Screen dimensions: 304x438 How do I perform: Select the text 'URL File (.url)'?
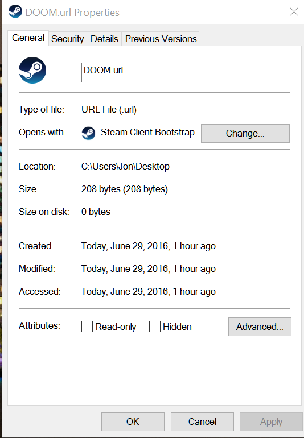(x=109, y=109)
